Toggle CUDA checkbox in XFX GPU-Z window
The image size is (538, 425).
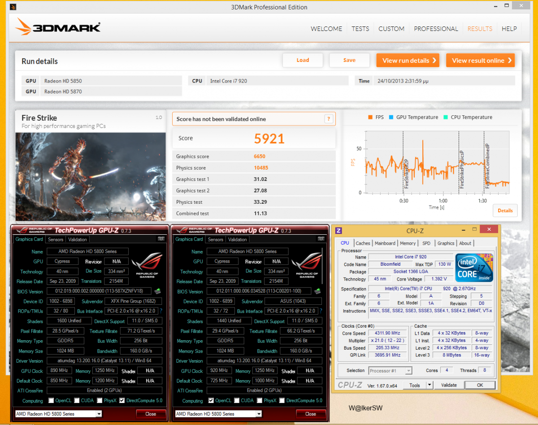click(x=78, y=400)
